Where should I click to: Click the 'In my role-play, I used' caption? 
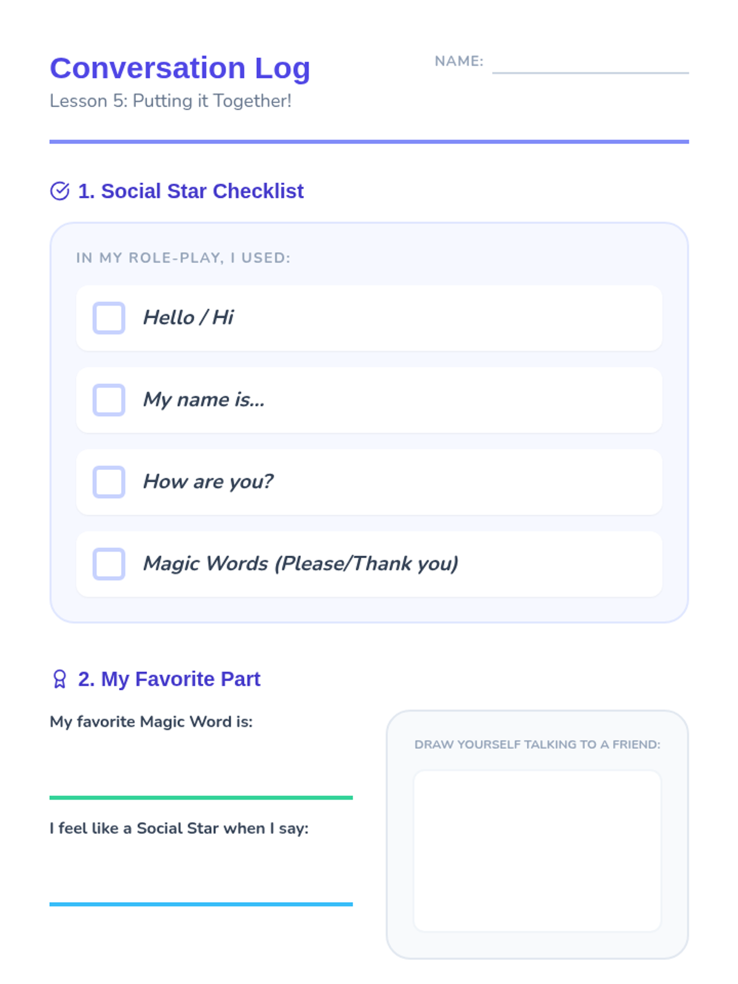tap(183, 258)
